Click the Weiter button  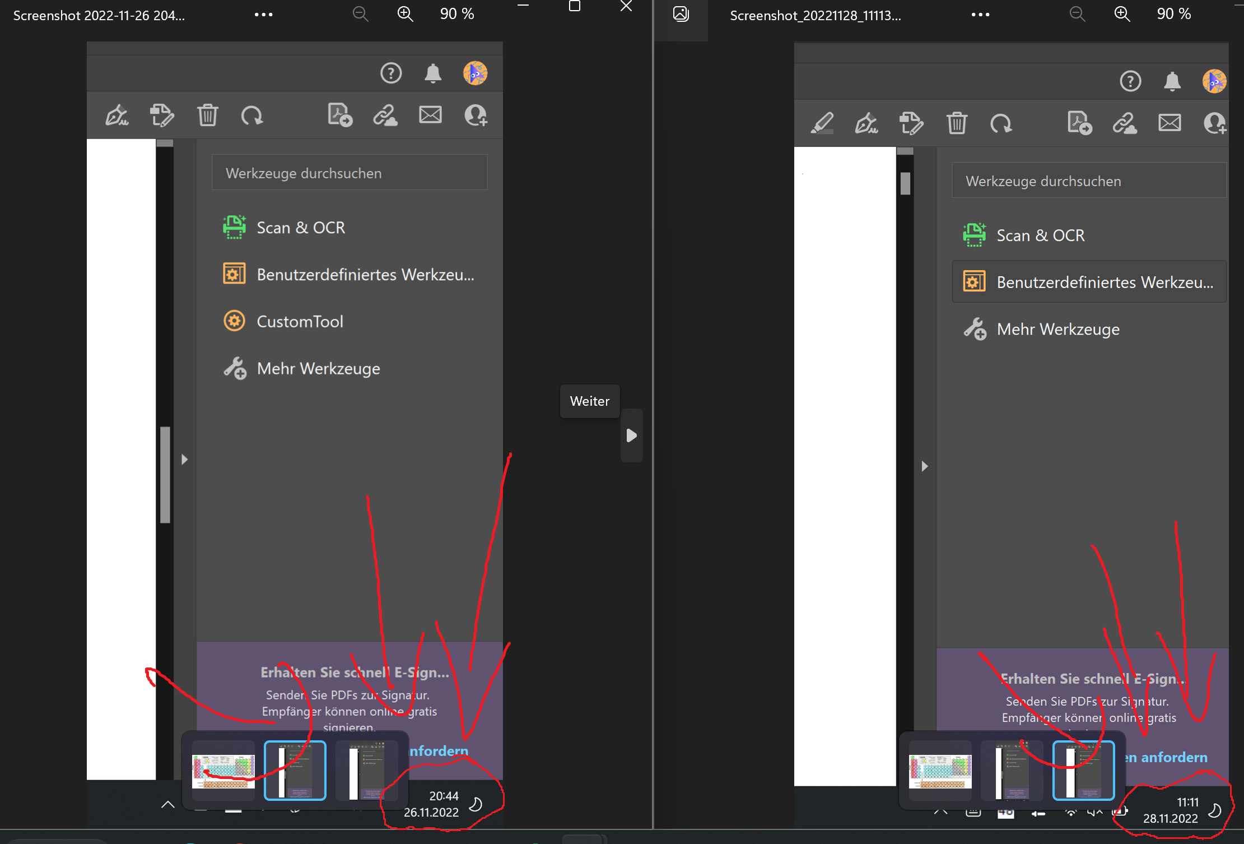(x=589, y=401)
